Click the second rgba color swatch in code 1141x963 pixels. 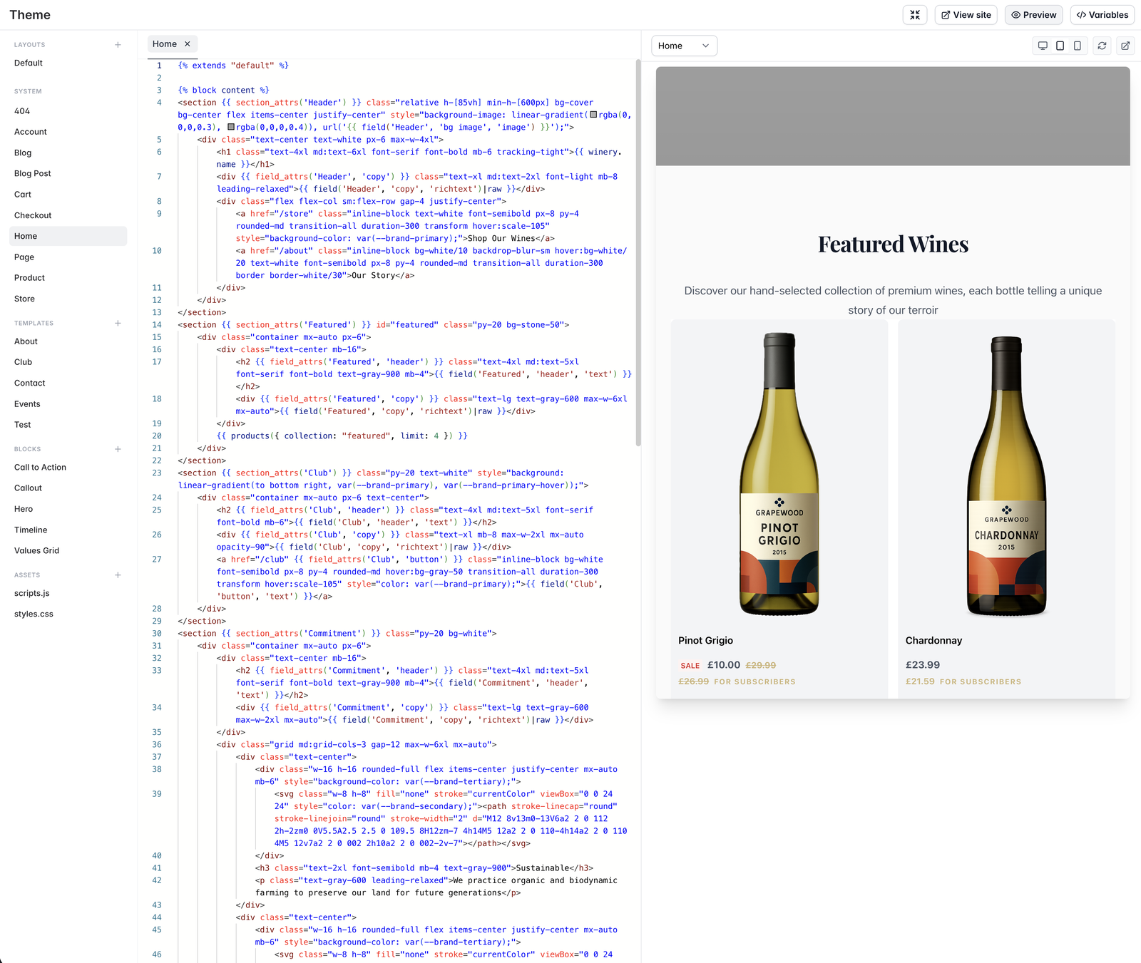231,127
